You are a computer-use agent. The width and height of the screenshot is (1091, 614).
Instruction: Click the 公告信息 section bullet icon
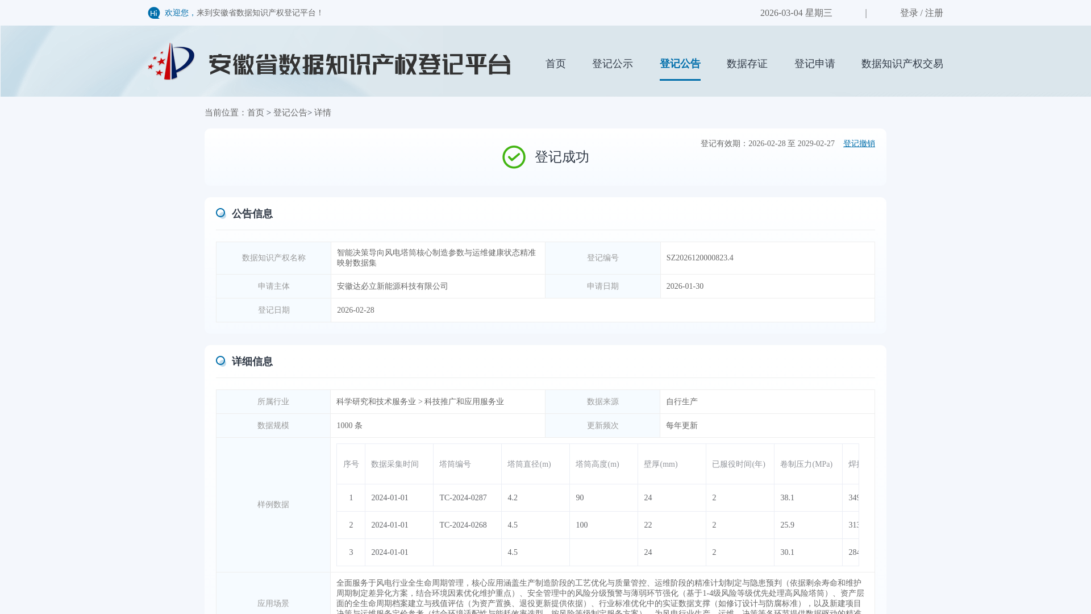coord(220,213)
